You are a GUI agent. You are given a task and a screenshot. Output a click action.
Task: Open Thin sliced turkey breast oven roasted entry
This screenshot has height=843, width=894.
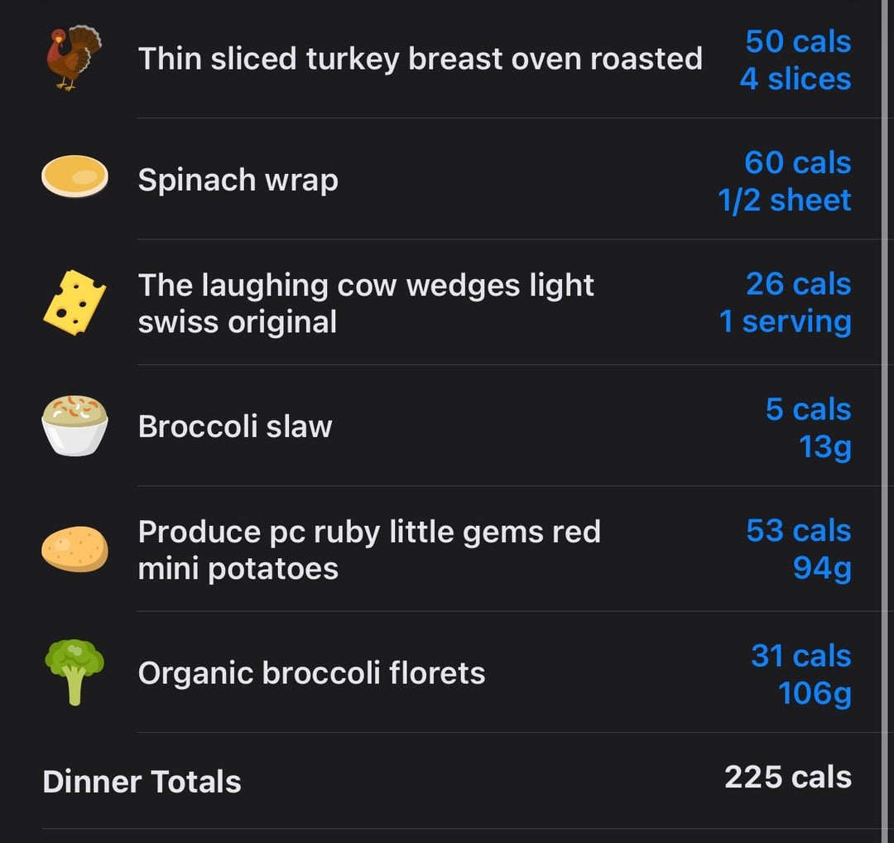(421, 59)
